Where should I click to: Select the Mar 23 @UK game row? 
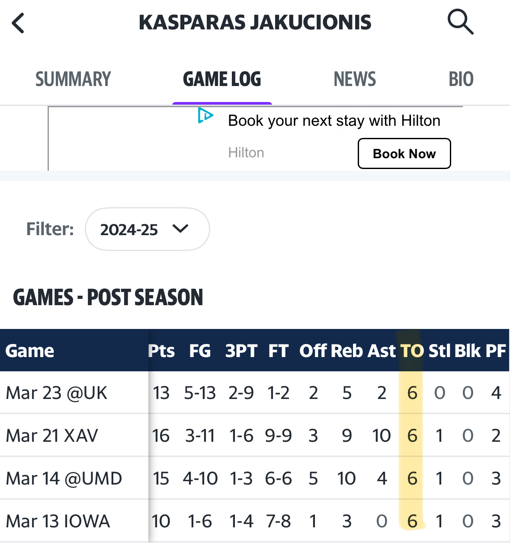[x=57, y=393]
